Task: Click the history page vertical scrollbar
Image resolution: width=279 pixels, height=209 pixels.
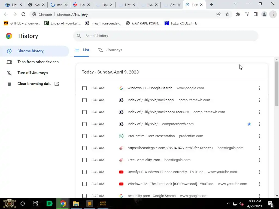Action: tap(277, 84)
